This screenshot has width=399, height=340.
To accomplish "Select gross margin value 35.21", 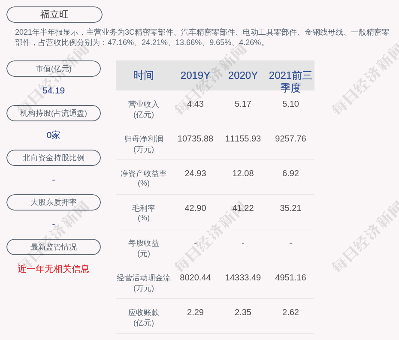I will [x=290, y=208].
